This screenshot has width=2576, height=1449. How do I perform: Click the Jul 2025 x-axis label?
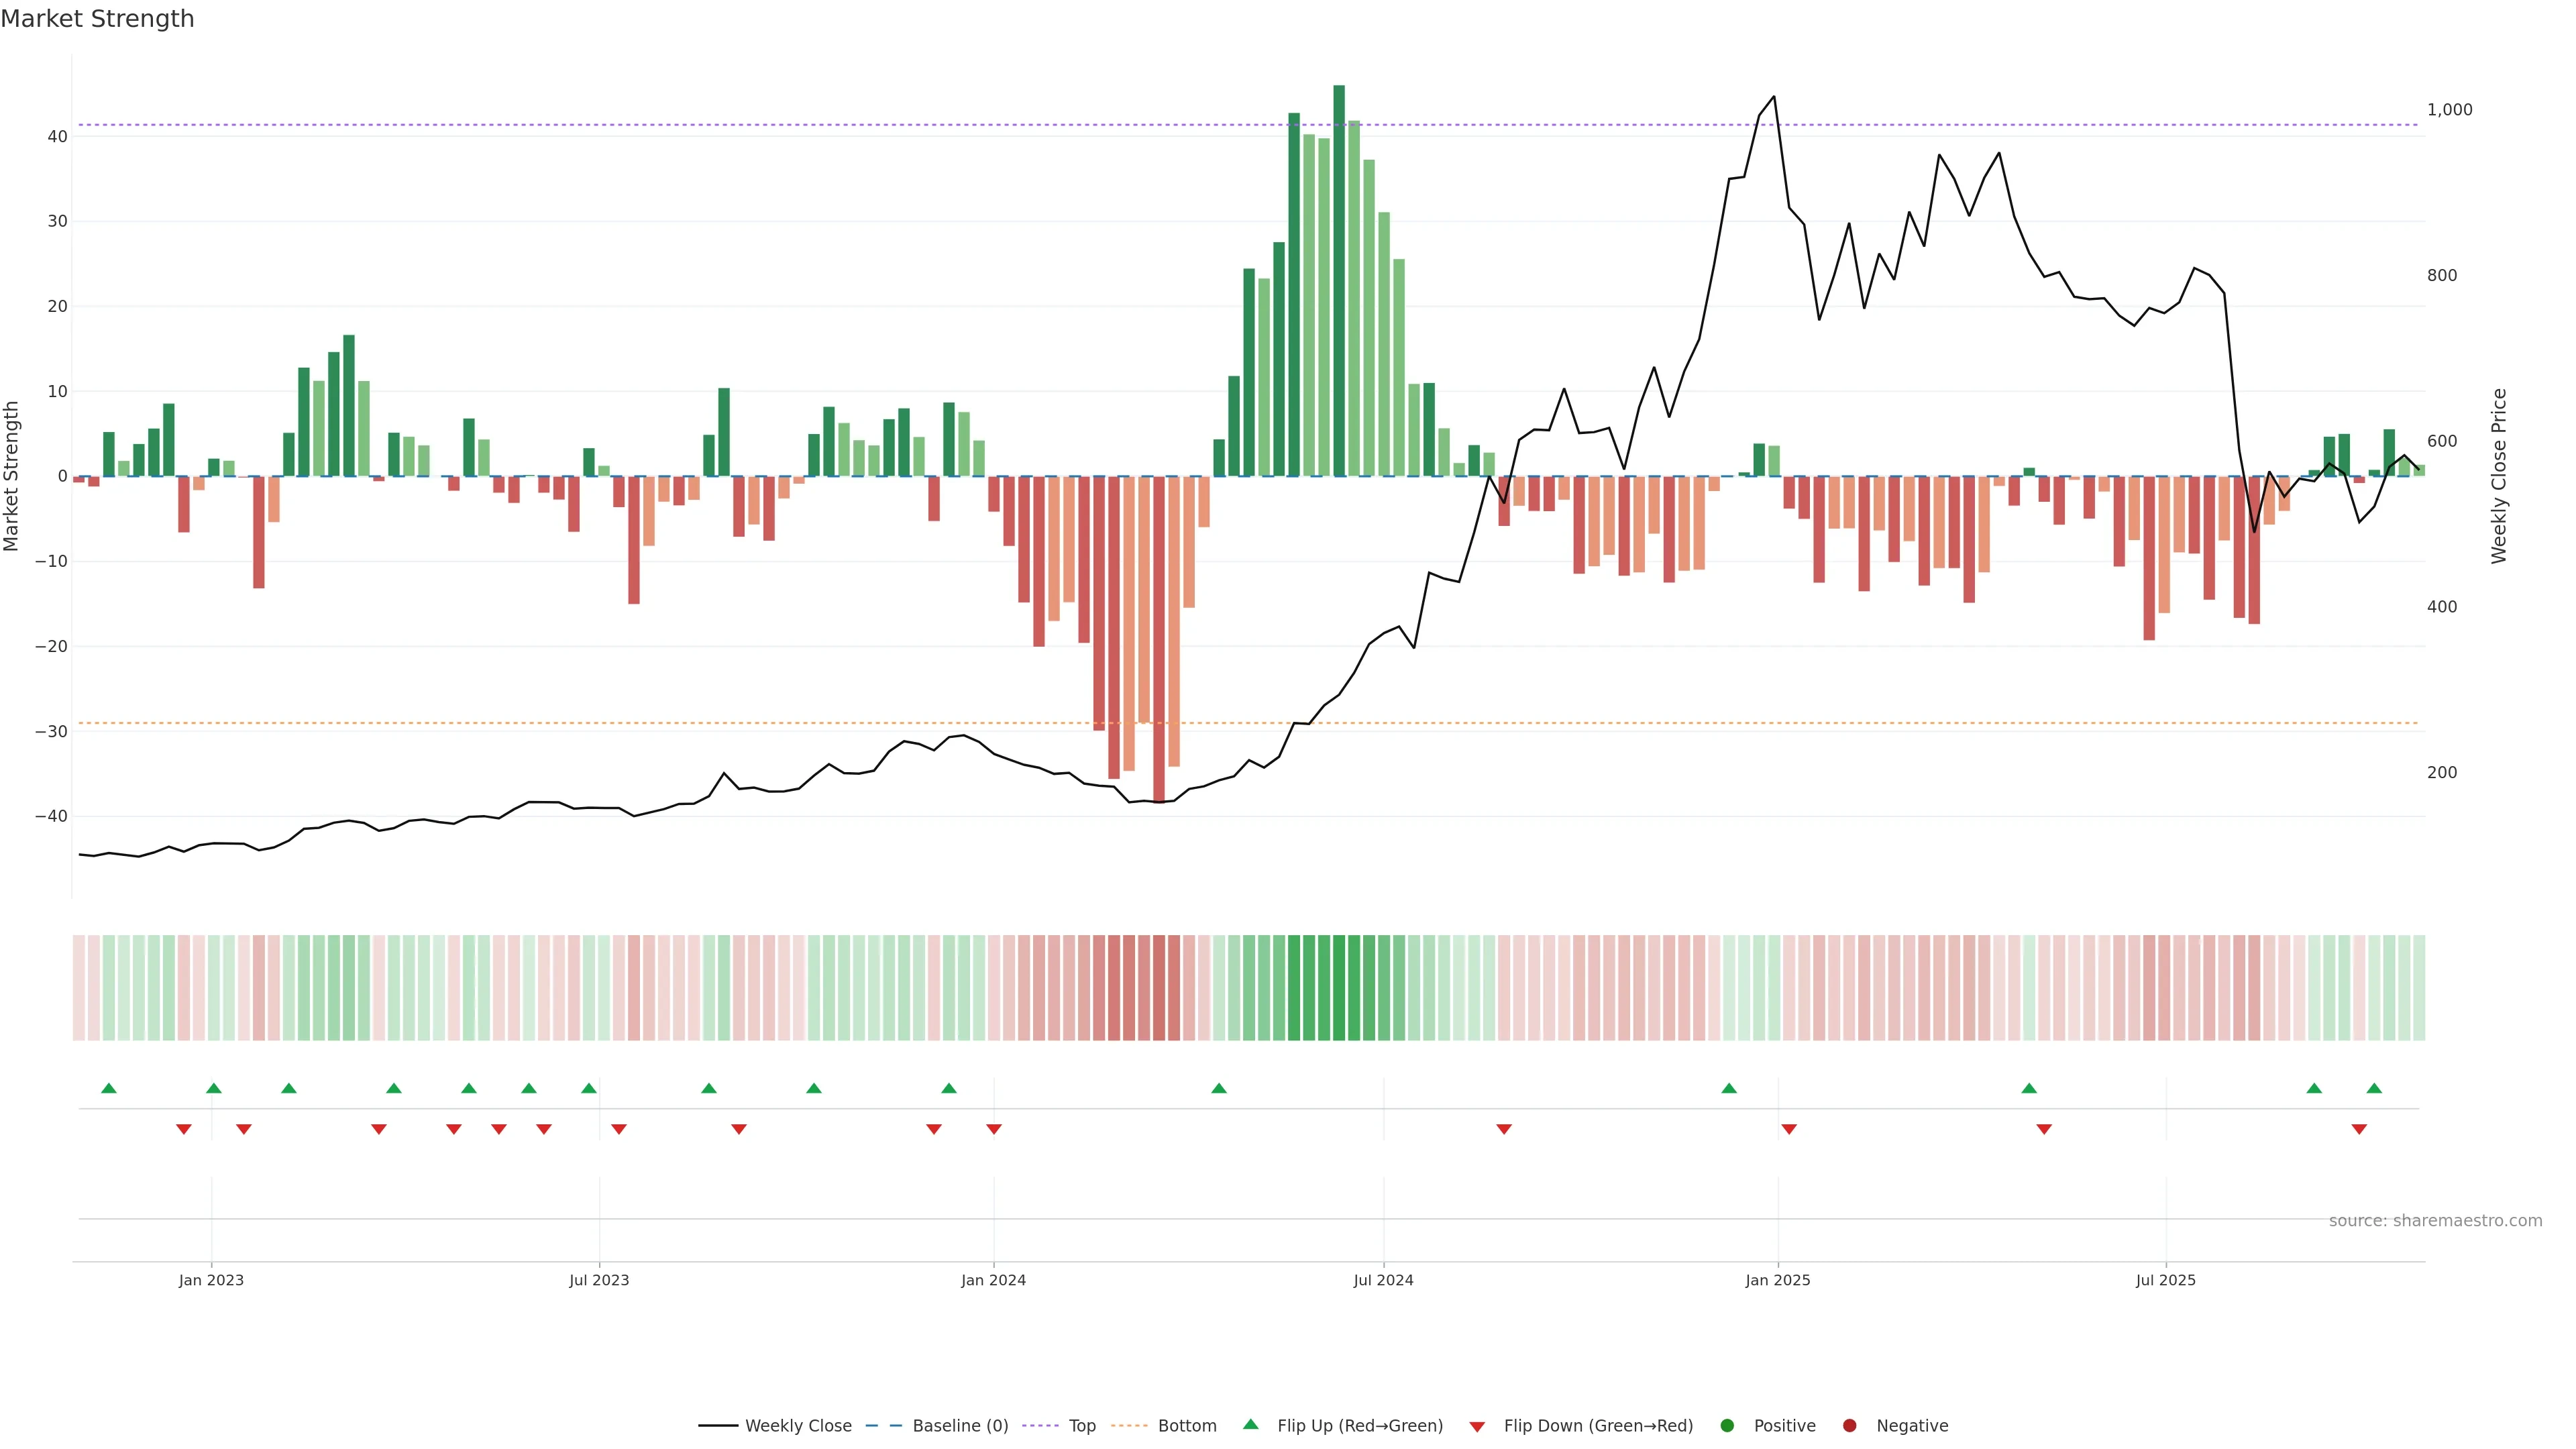click(x=2165, y=1280)
